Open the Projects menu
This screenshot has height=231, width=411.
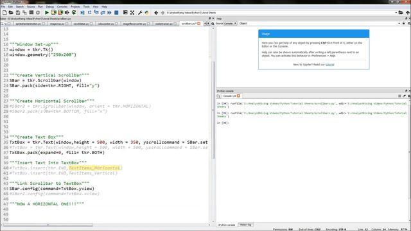click(75, 6)
